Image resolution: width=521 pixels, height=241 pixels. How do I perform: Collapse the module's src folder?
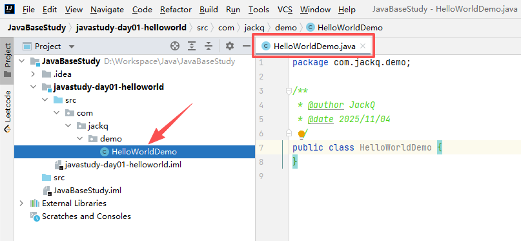click(x=45, y=100)
